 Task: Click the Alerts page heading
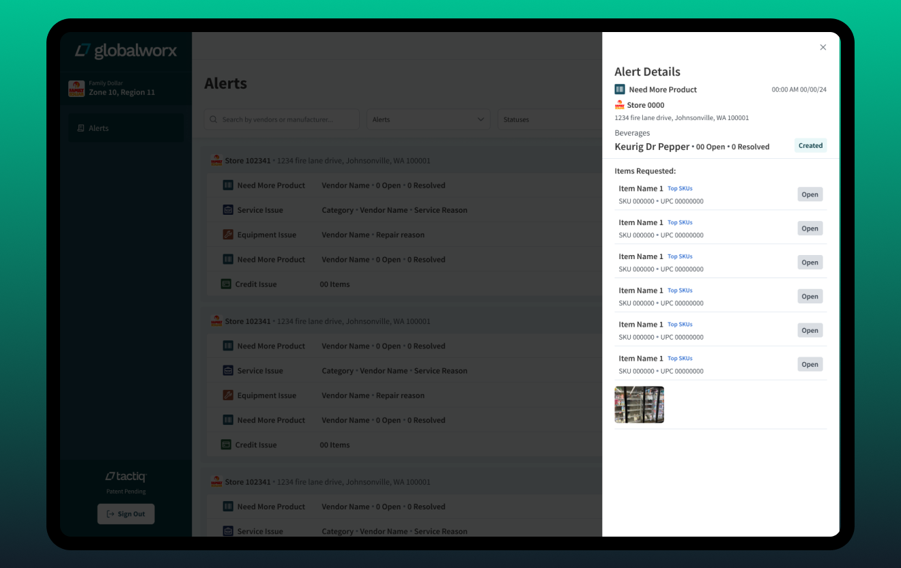pos(226,83)
